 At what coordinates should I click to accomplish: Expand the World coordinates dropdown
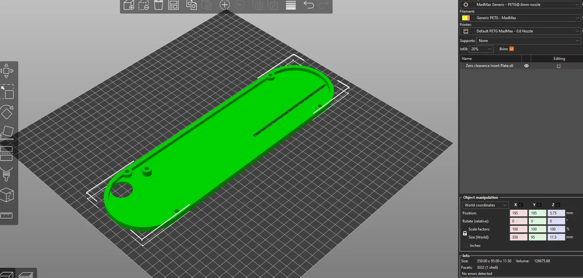485,205
